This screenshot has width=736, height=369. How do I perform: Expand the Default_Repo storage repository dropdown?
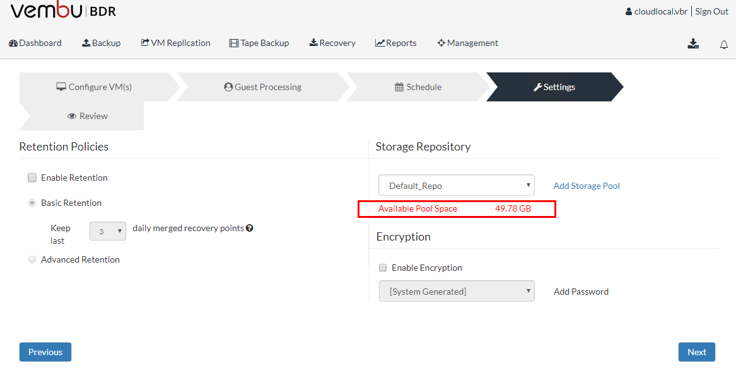(456, 186)
